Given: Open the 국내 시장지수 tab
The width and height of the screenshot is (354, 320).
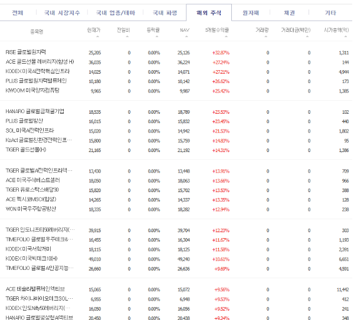Looking at the screenshot, I should pos(62,13).
